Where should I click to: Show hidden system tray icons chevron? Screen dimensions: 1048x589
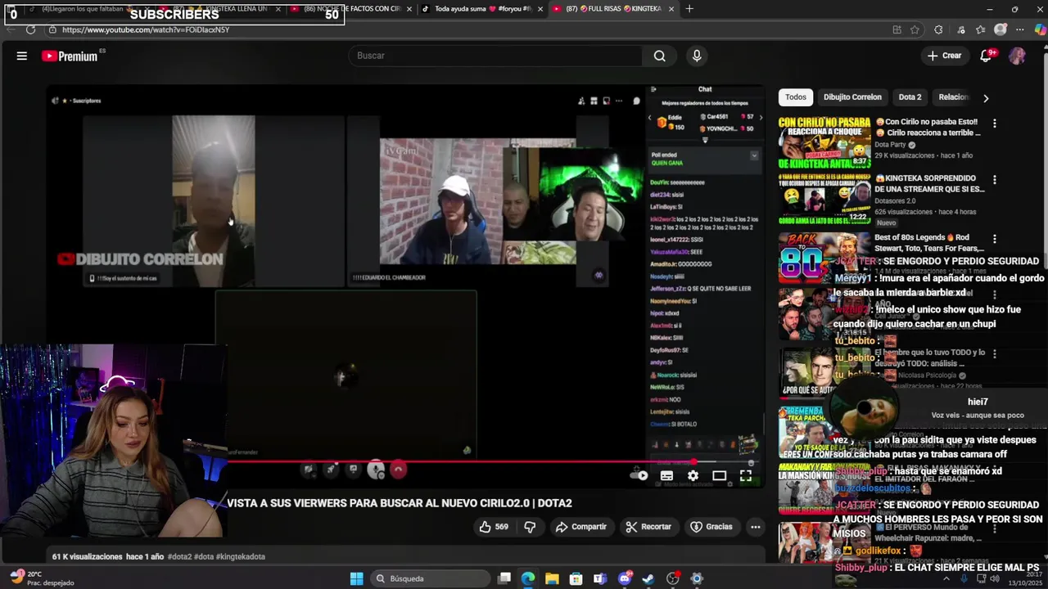tap(946, 578)
